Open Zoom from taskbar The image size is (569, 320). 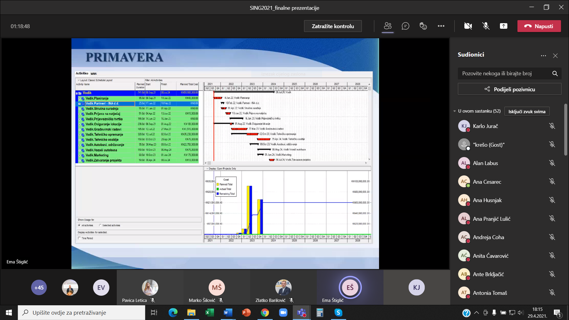[283, 313]
